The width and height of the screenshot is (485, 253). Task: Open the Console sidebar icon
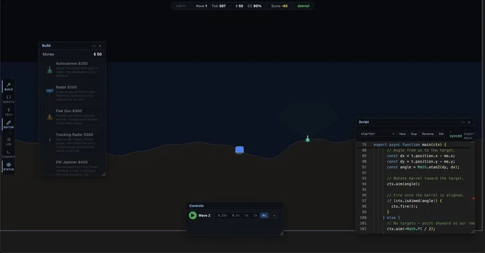coord(8,154)
